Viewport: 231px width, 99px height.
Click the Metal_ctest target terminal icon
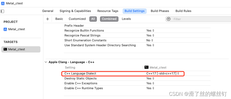(x=5, y=49)
